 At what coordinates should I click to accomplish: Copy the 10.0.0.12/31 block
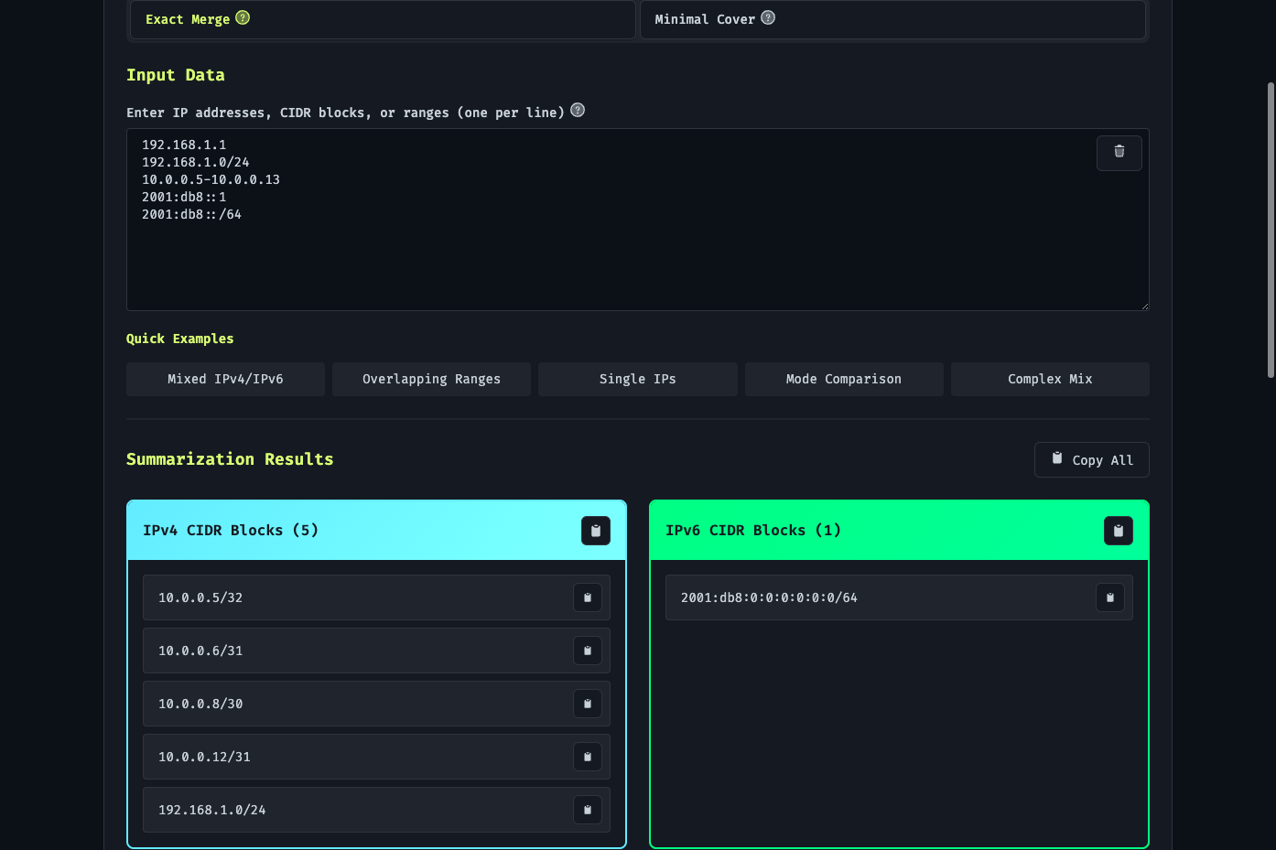coord(588,757)
